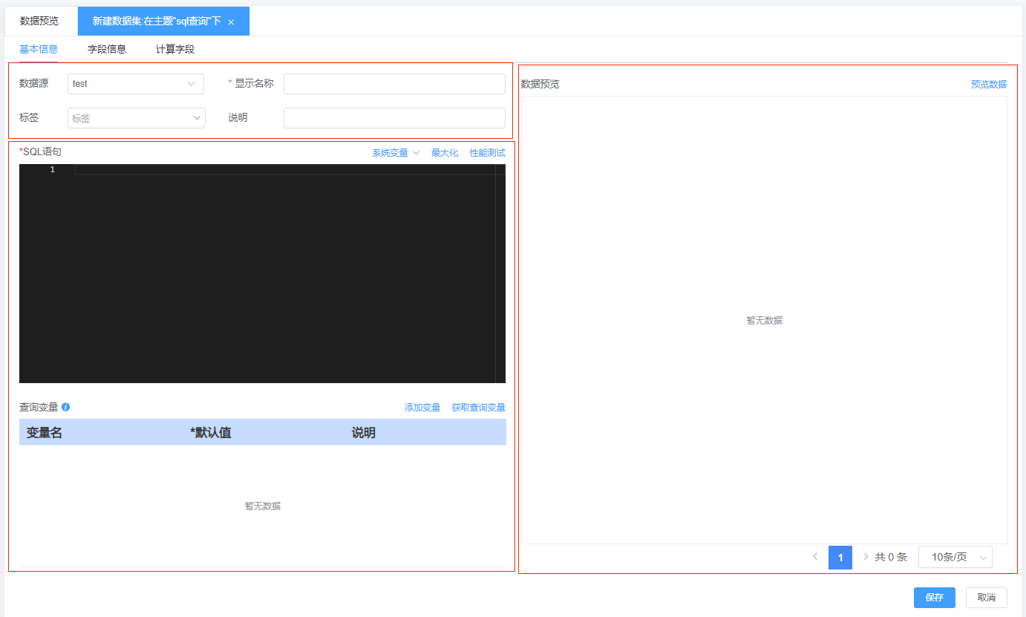This screenshot has width=1026, height=617.
Task: Focus the 说明 input field
Action: click(394, 118)
